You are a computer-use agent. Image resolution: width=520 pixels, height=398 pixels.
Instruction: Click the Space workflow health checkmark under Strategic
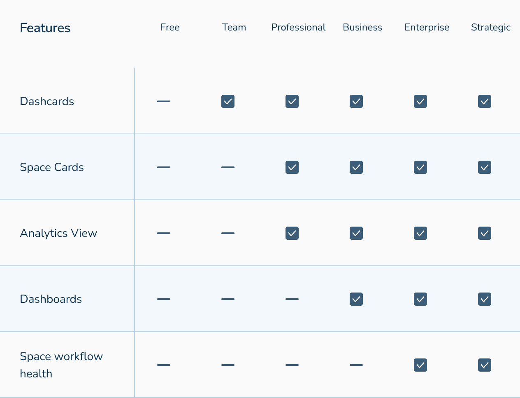pyautogui.click(x=485, y=365)
